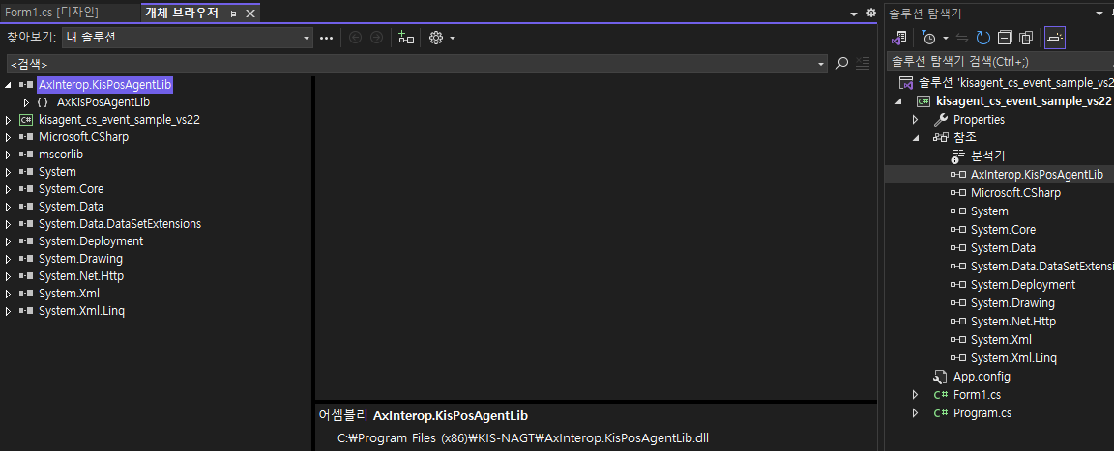Click the solution and folder view switch icon

pyautogui.click(x=900, y=38)
